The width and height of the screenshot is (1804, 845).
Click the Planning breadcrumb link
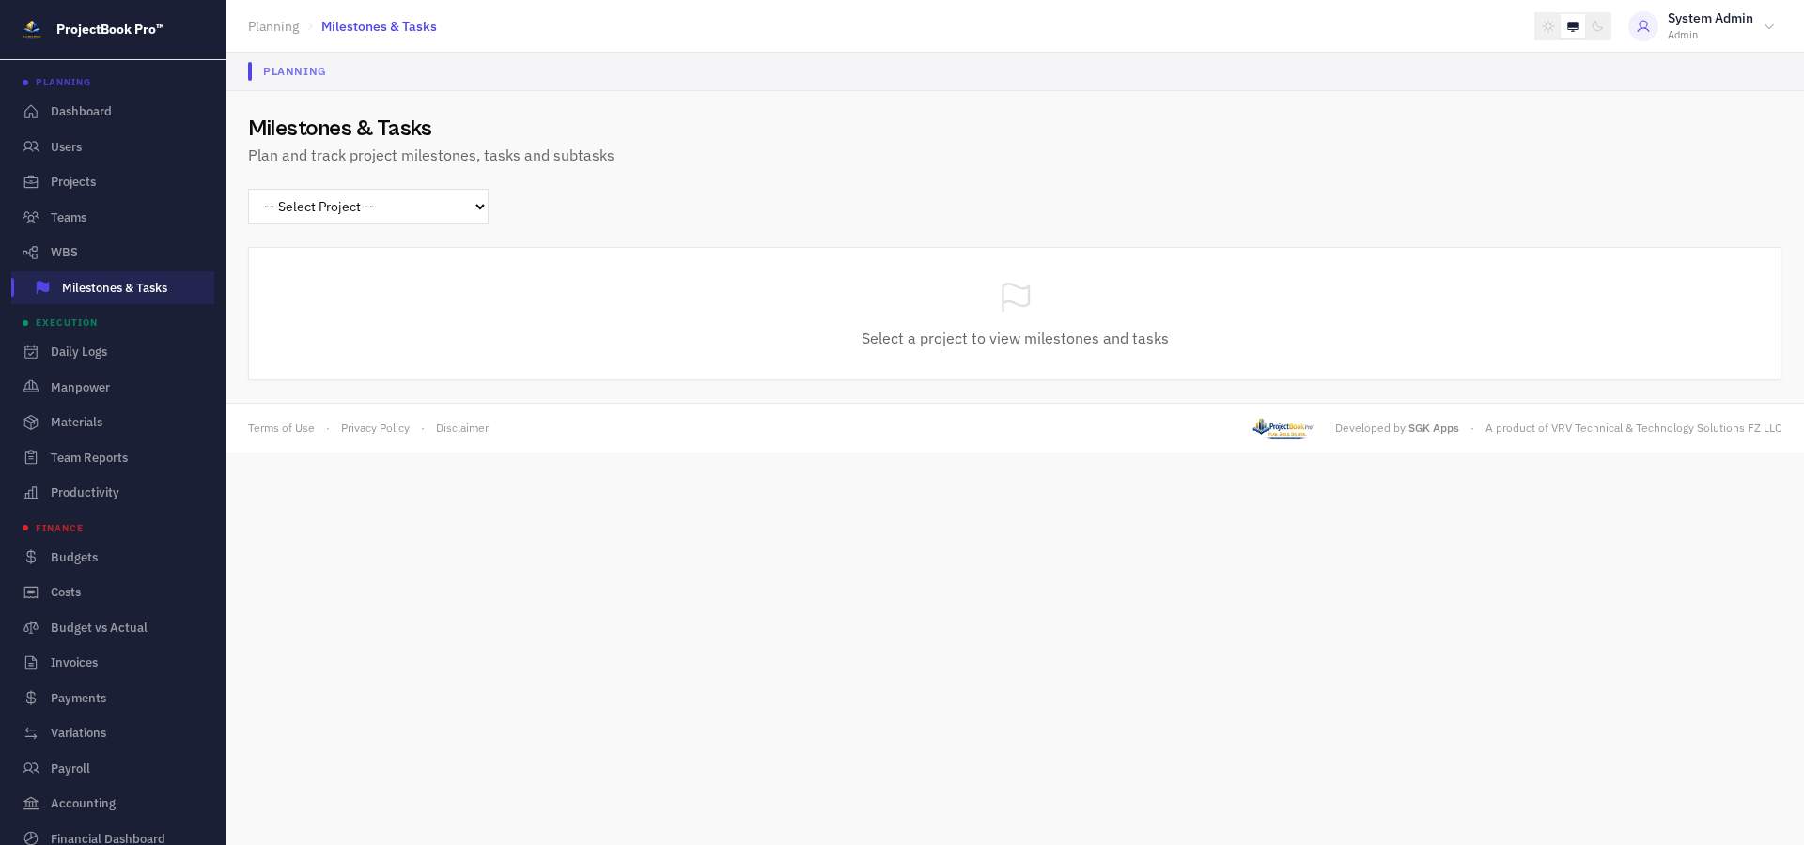273,26
